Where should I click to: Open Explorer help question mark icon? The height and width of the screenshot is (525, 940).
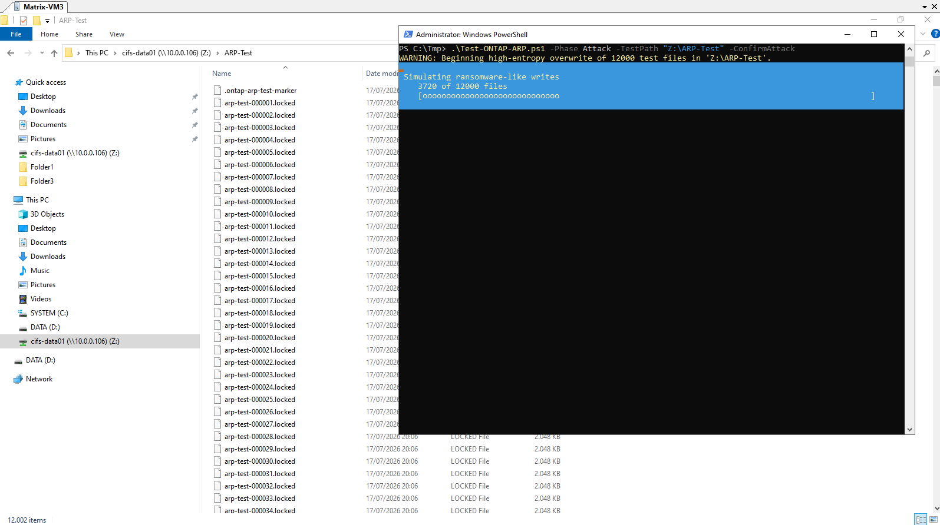tap(935, 34)
